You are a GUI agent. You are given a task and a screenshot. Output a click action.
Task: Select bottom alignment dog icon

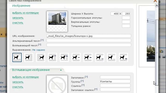coord(112,57)
